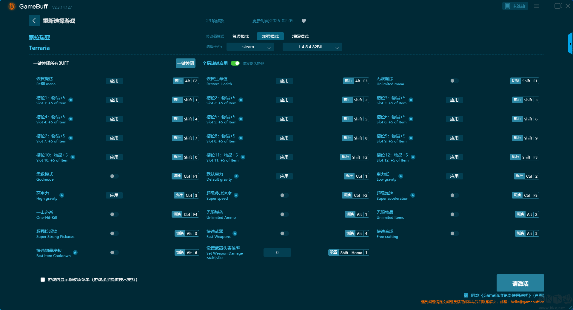Click the heart favorite icon
This screenshot has height=310, width=573.
click(304, 21)
